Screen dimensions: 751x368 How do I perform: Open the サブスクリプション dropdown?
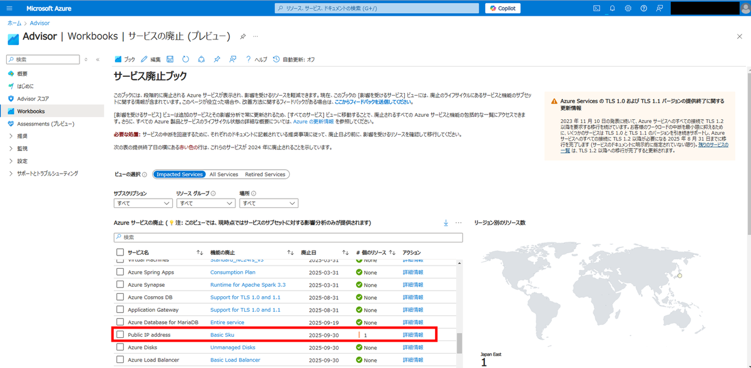pyautogui.click(x=143, y=203)
